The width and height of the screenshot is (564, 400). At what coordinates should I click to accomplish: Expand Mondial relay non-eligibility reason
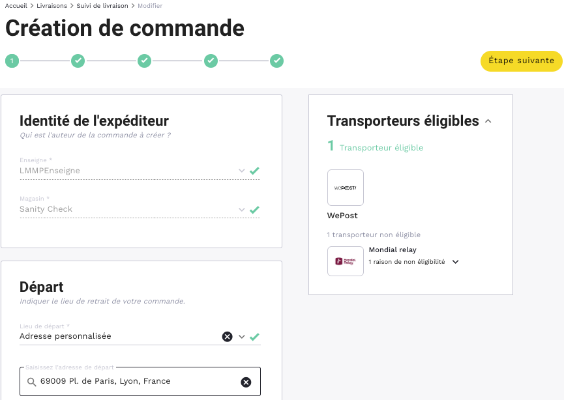456,262
